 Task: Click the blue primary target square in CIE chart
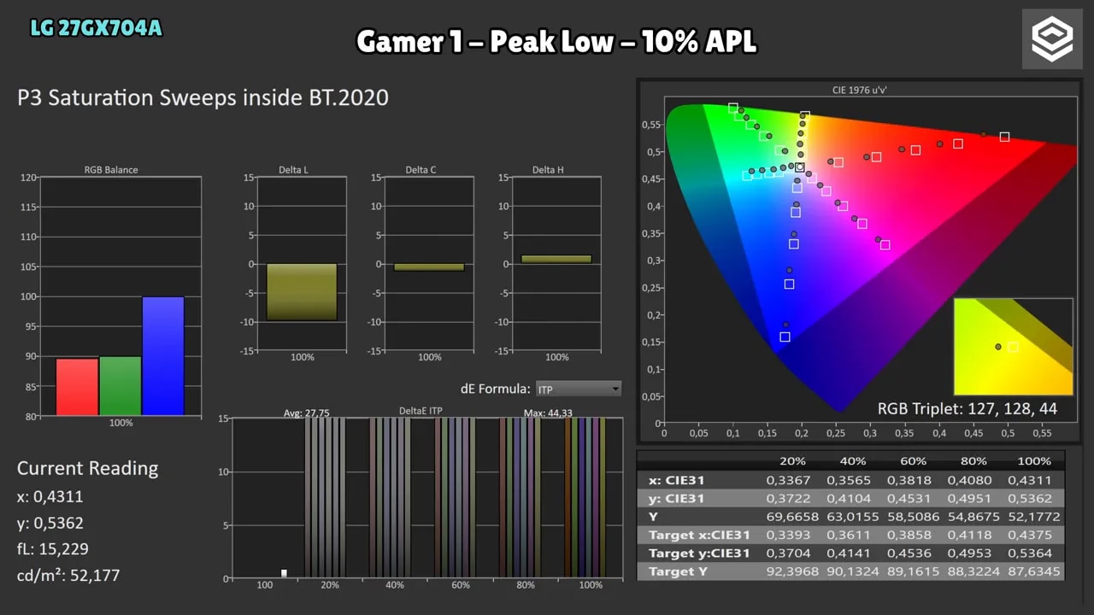pos(785,337)
